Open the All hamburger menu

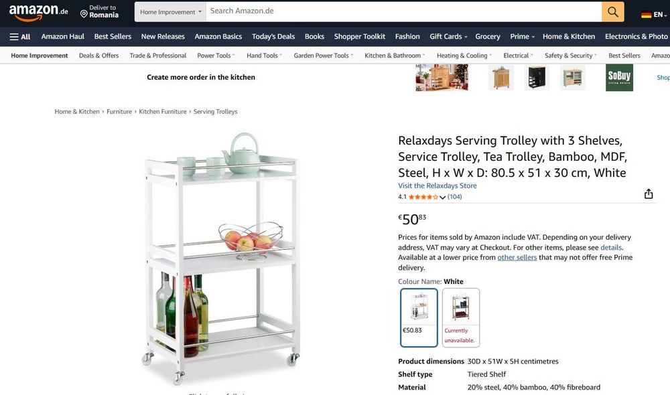point(20,37)
